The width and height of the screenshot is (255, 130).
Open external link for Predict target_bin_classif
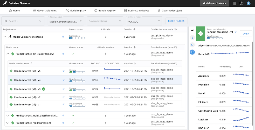click(63, 54)
